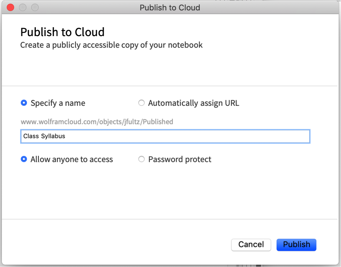341x267 pixels.
Task: Click the grayed-out zoom window button
Action: click(x=35, y=7)
